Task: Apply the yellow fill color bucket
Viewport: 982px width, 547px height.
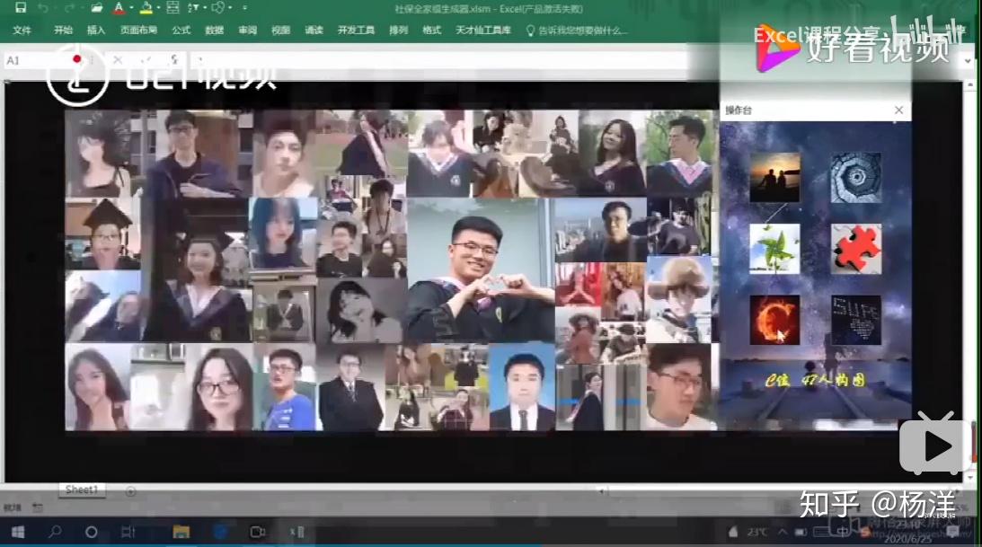Action: click(146, 7)
